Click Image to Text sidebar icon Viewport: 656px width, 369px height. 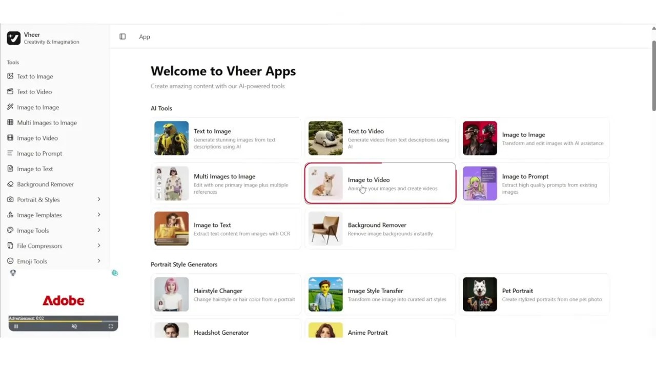pos(10,169)
